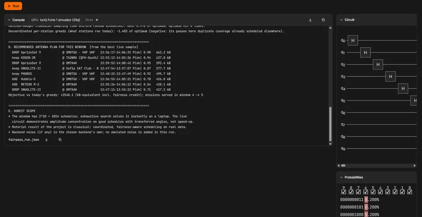The height and width of the screenshot is (217, 422).
Task: Click 'Objective vs today's greedy' line
Action: pos(106,95)
